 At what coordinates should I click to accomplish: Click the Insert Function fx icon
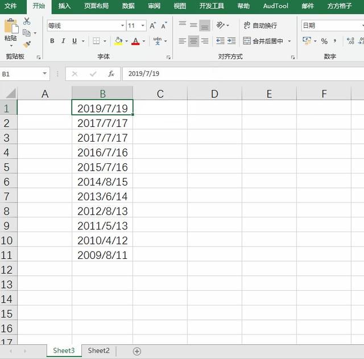(x=111, y=73)
